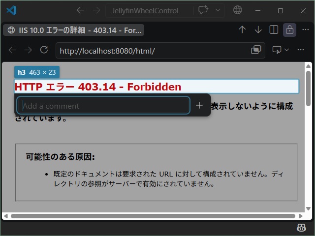Image resolution: width=315 pixels, height=236 pixels.
Task: Click vertical scrollbar down arrow
Action: tap(309, 208)
